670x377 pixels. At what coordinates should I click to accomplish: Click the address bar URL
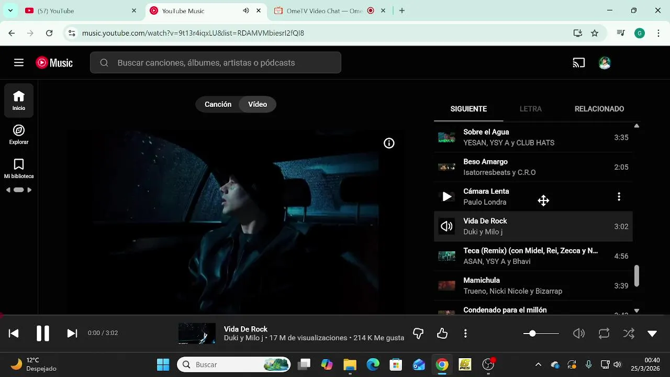[193, 33]
